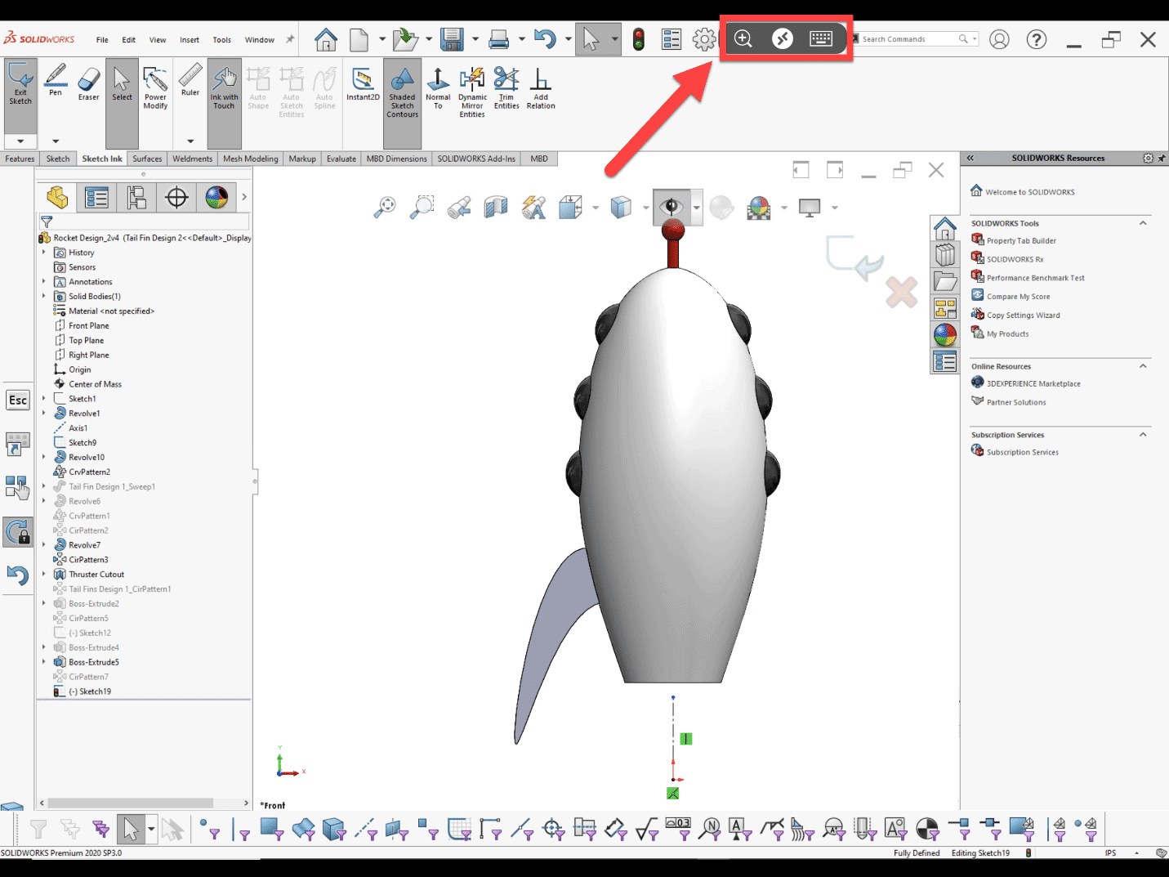Open Performance Benchmark Test

(x=1035, y=278)
